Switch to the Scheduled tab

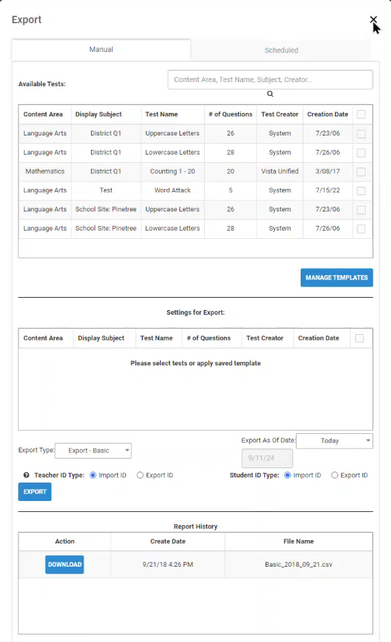tap(281, 51)
